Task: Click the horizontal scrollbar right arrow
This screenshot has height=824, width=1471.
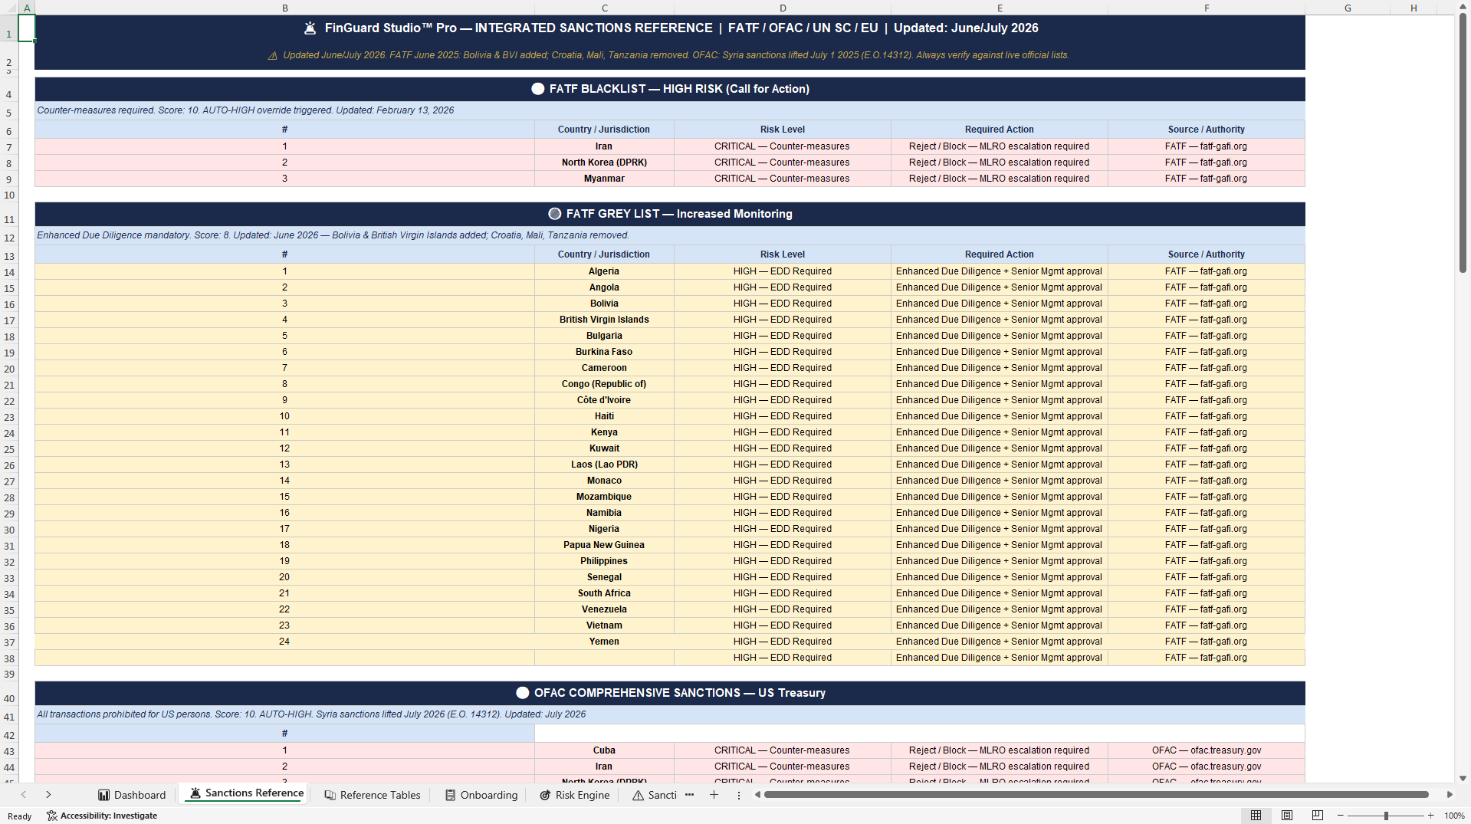Action: point(1450,795)
